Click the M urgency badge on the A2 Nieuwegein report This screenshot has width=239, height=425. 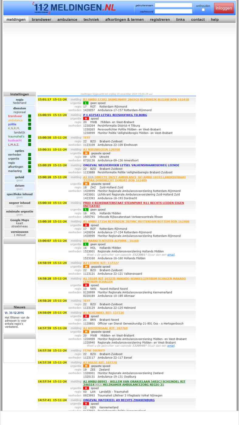(x=86, y=153)
